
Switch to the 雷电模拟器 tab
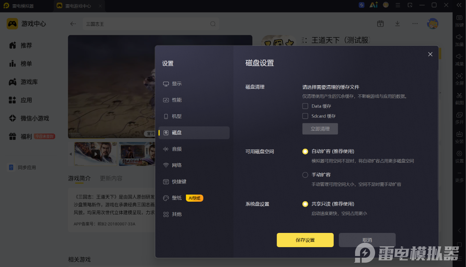pyautogui.click(x=27, y=6)
